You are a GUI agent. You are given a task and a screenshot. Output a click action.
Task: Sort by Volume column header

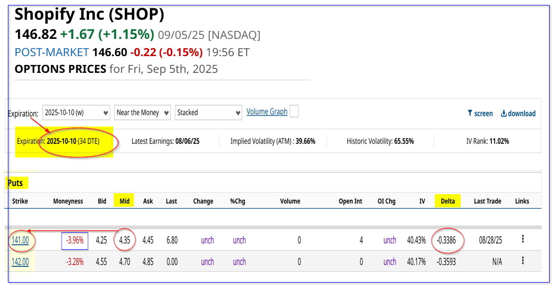pyautogui.click(x=290, y=201)
